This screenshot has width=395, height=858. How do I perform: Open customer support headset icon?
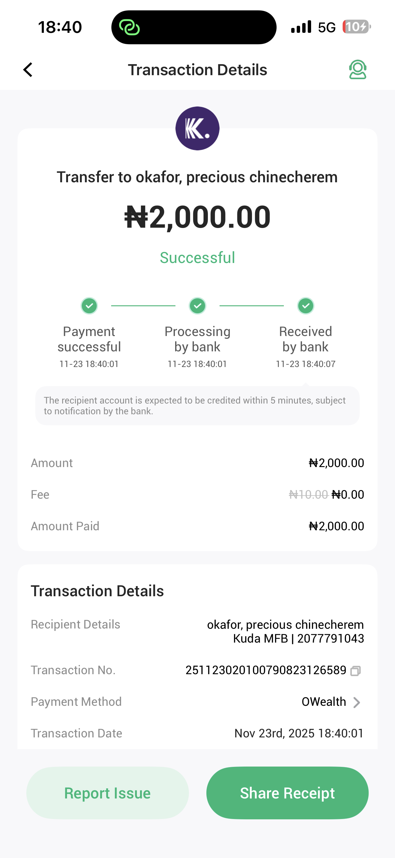coord(357,70)
